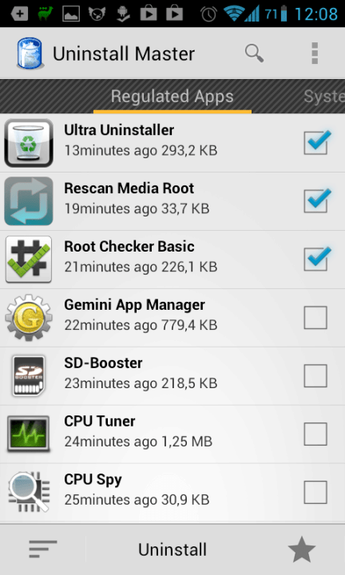Open the CPU Spy list entry

pyautogui.click(x=172, y=492)
